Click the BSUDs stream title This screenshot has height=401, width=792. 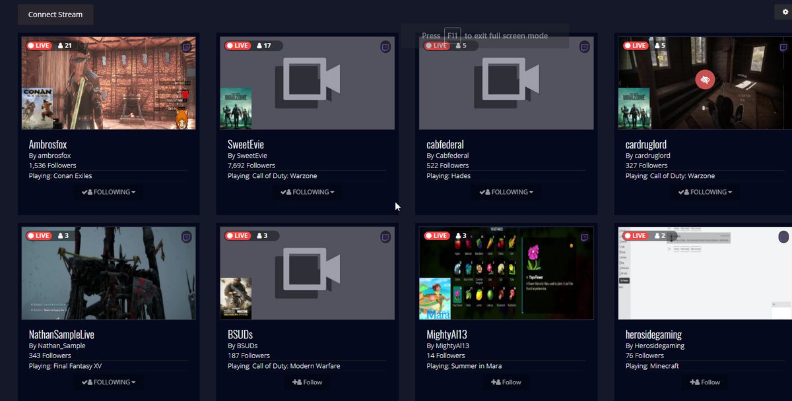coord(240,334)
